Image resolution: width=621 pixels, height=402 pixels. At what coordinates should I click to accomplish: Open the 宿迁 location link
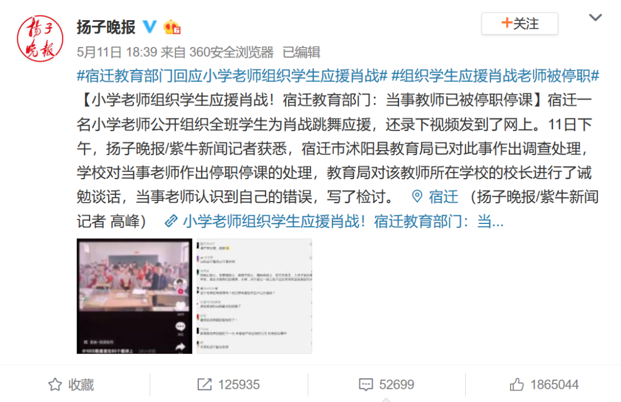coord(443,196)
